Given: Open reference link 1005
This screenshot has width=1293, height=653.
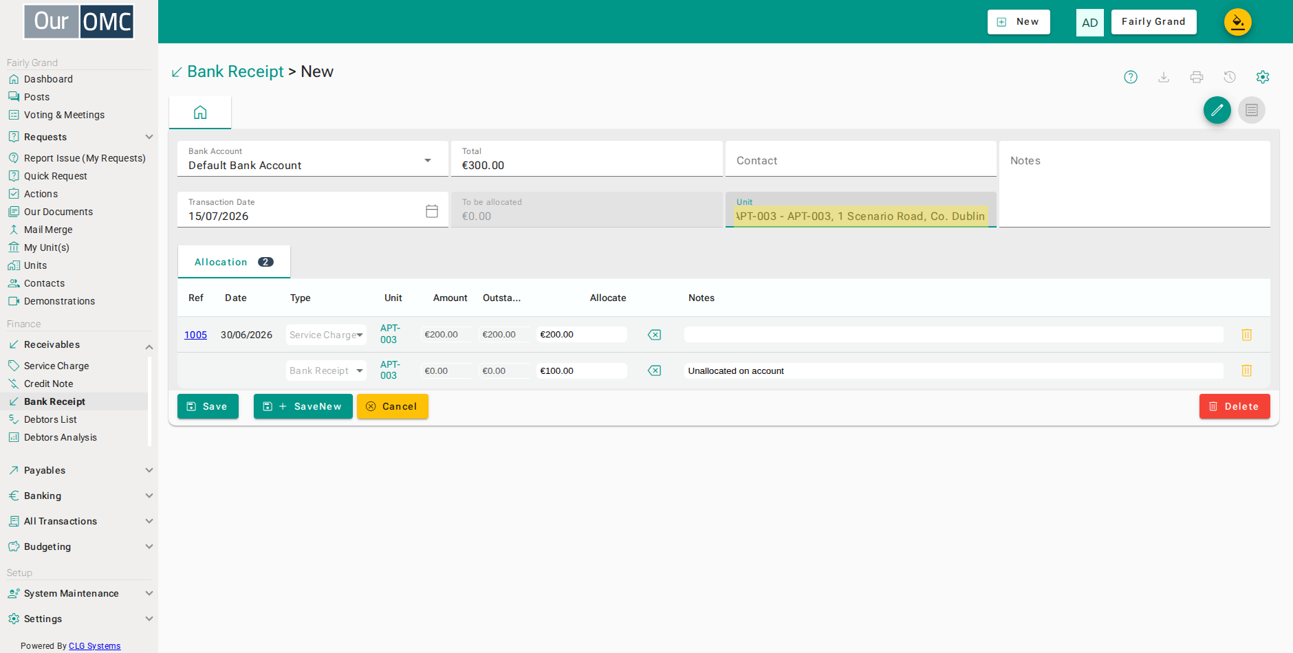Looking at the screenshot, I should coord(195,335).
